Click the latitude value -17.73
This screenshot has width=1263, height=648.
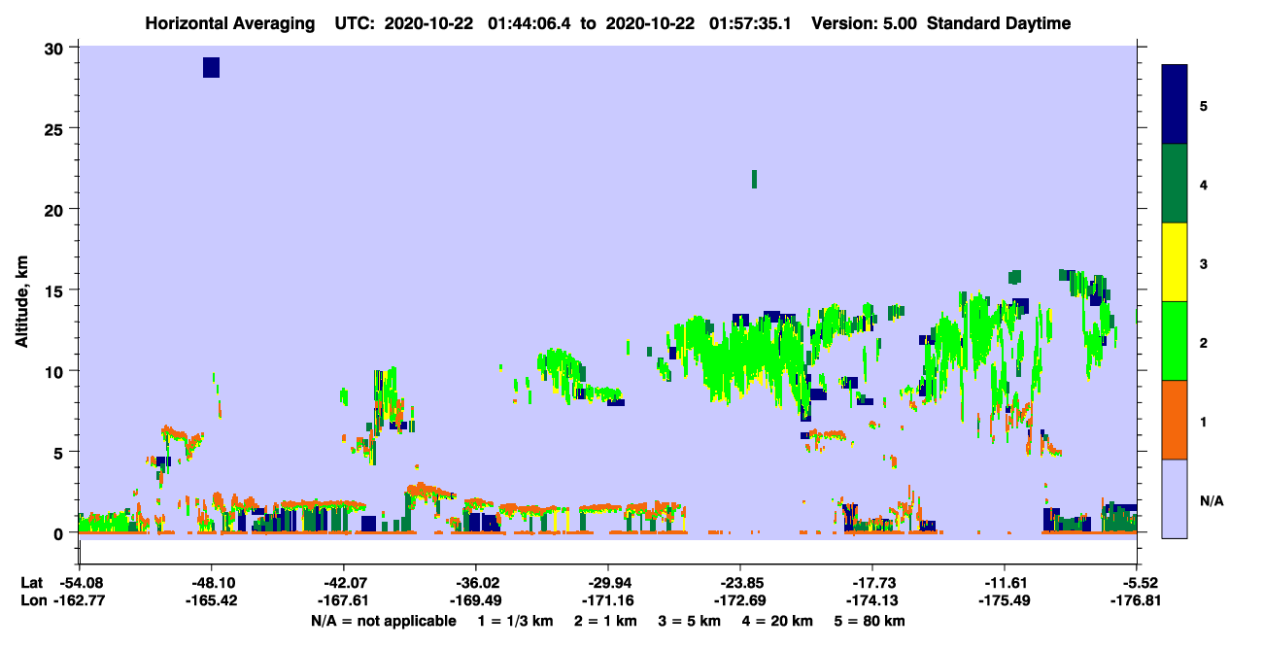coord(872,583)
